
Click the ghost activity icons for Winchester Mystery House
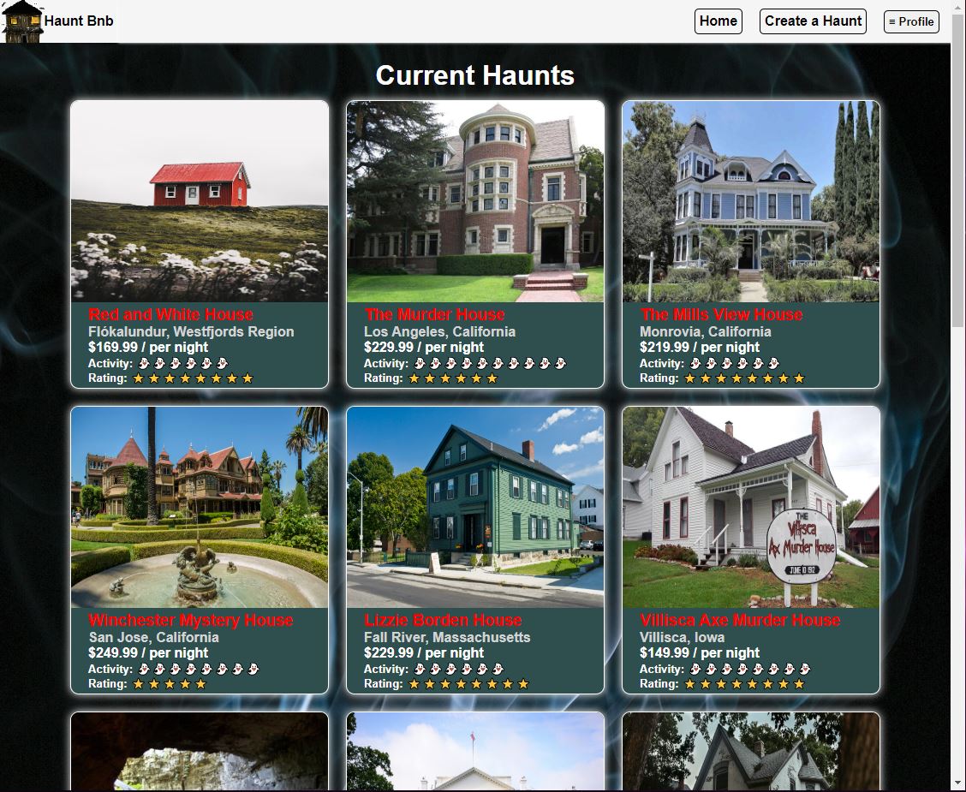[x=199, y=669]
